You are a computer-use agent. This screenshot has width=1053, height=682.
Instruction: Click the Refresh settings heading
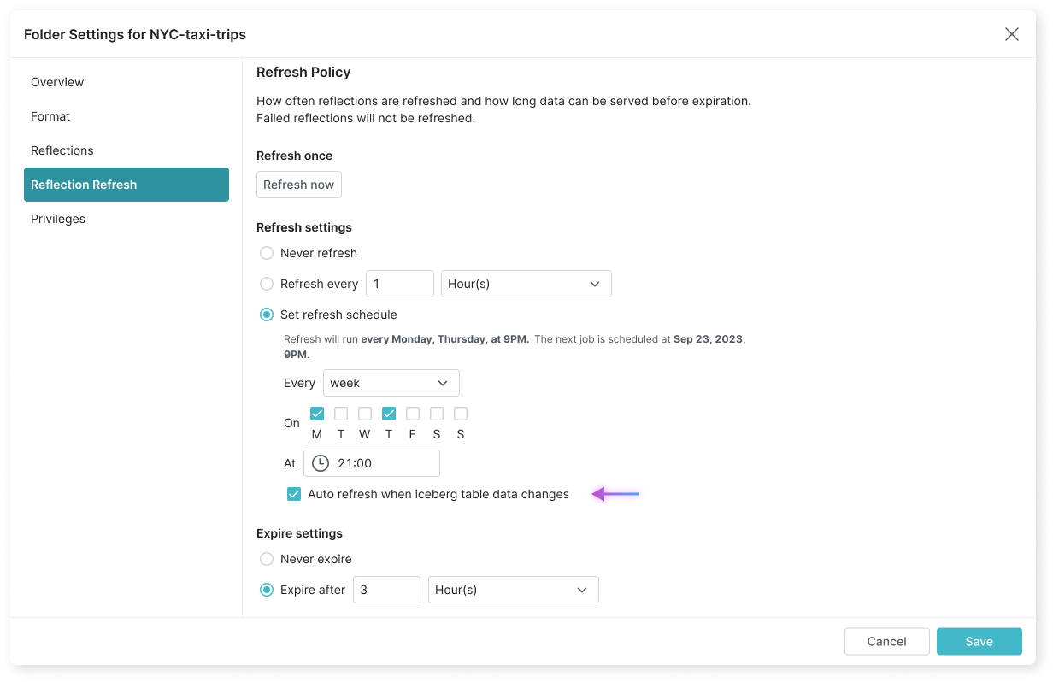tap(304, 227)
